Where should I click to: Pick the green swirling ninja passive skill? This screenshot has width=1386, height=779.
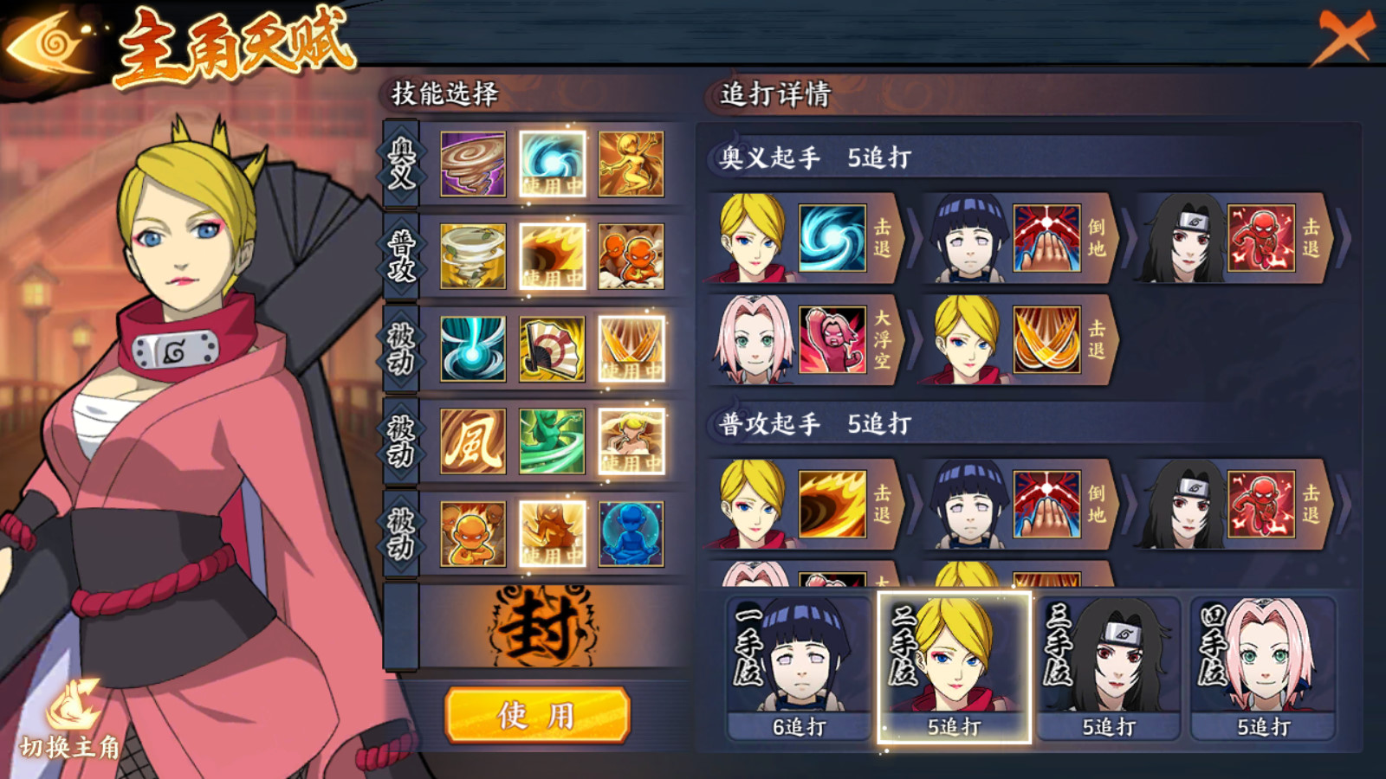[552, 441]
